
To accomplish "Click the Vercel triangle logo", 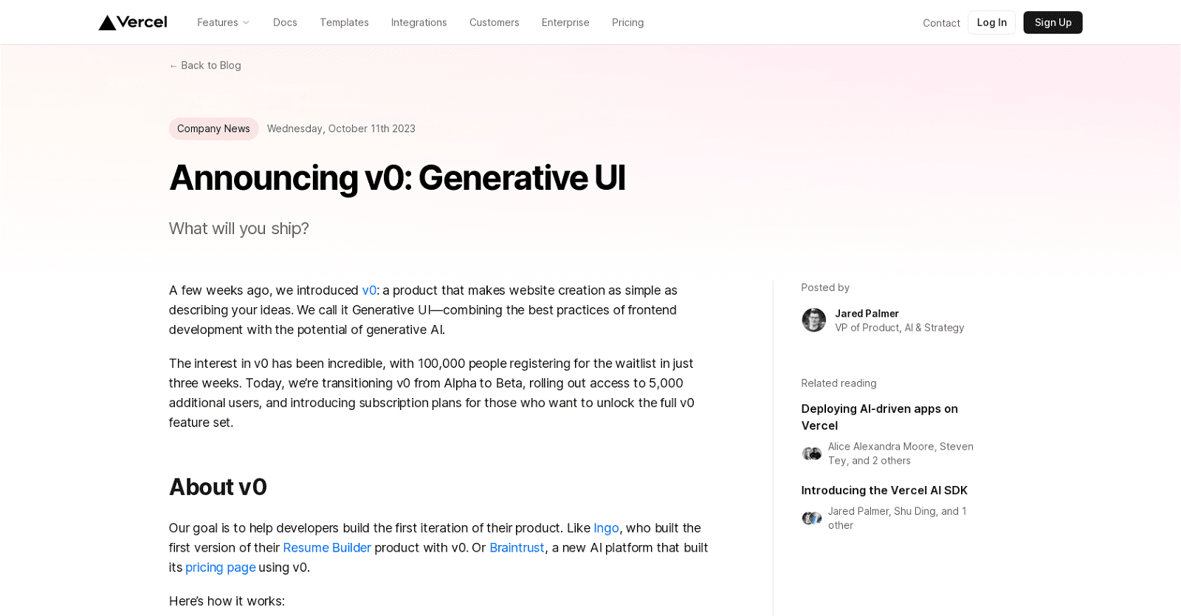I will [108, 21].
